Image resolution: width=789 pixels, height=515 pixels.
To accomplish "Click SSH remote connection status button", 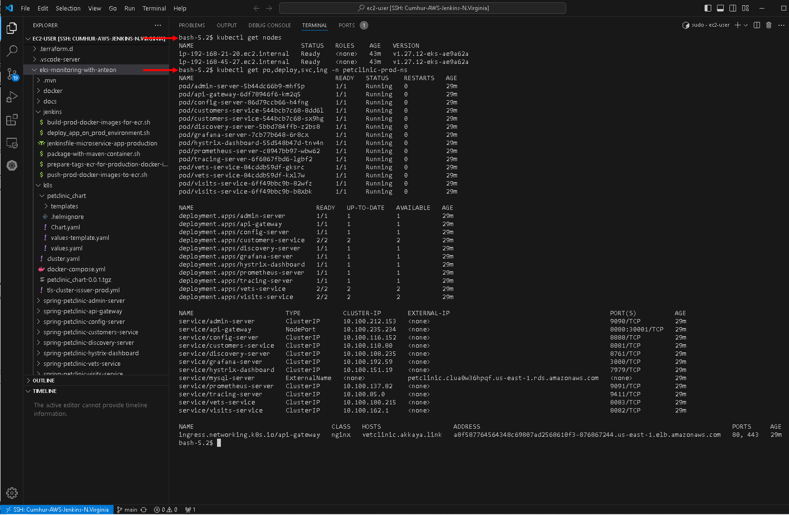I will (57, 510).
